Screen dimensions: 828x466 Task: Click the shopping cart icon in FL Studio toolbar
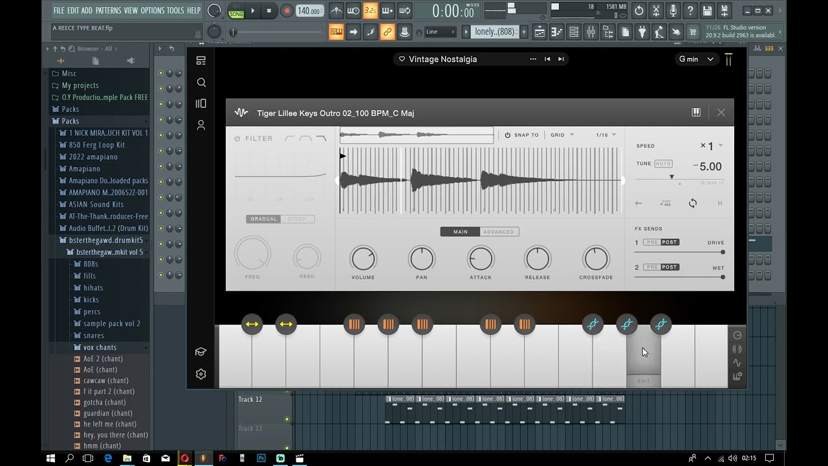[693, 32]
